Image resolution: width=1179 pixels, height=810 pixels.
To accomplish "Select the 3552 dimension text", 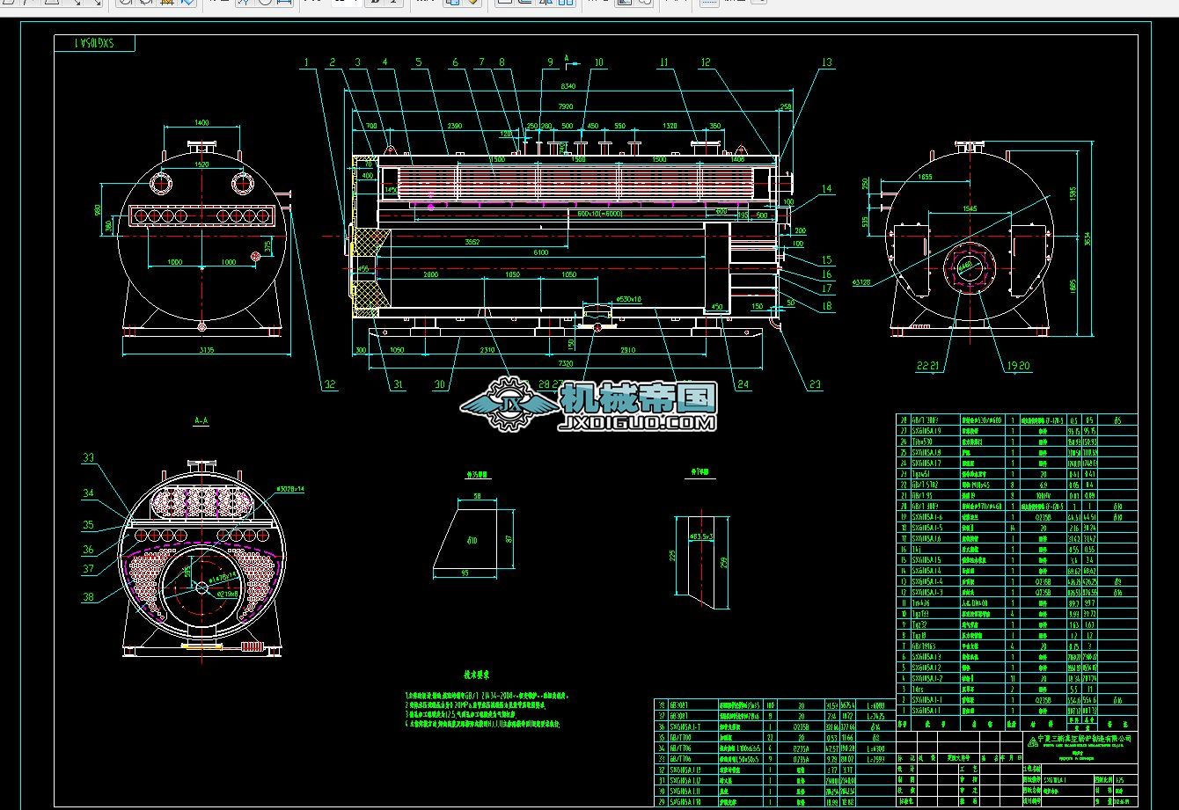I will pos(472,242).
